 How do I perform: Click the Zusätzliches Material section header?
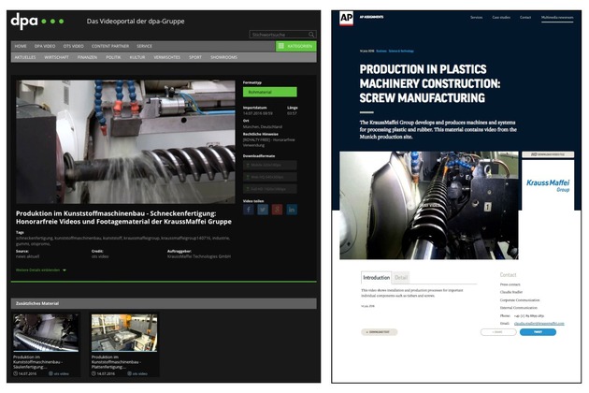pyautogui.click(x=164, y=303)
